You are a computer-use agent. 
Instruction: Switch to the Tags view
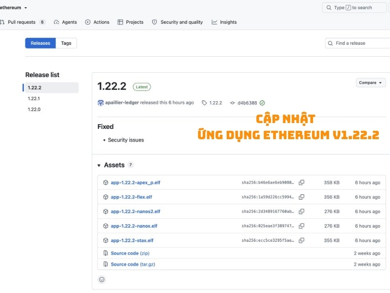pos(66,43)
